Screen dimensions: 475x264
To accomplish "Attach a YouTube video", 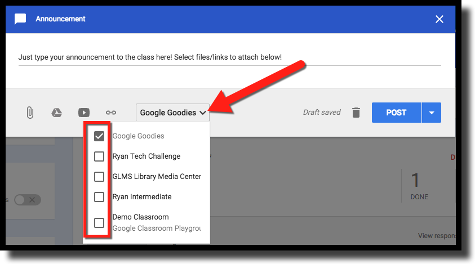I will click(x=84, y=113).
